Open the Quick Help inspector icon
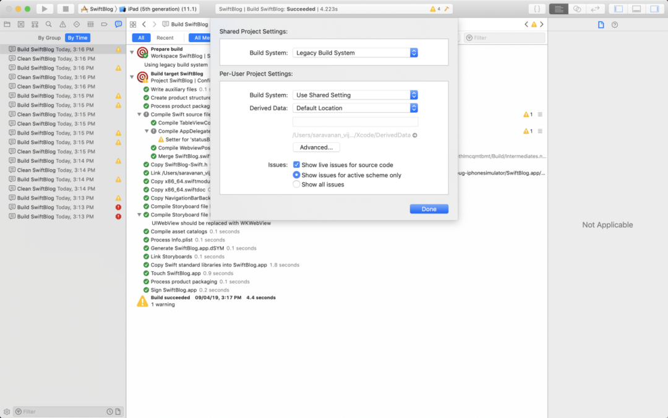The height and width of the screenshot is (418, 668). tap(615, 25)
